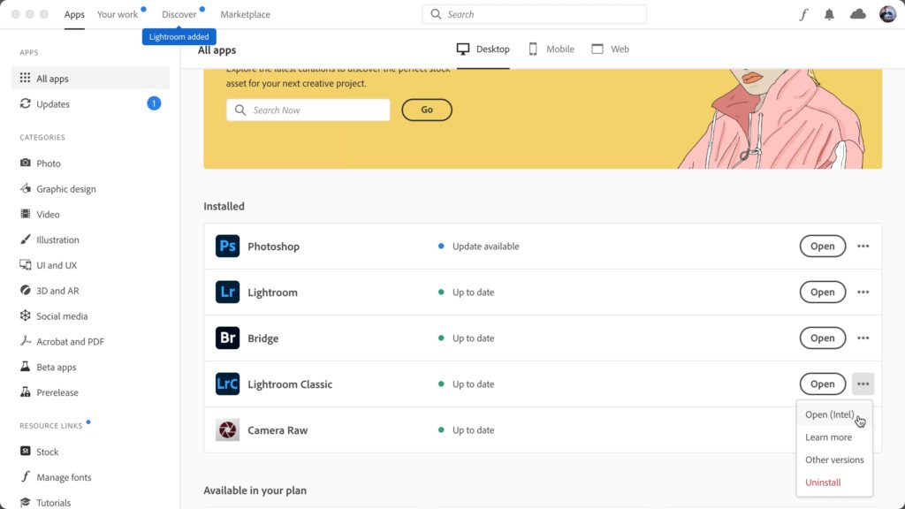Switch to the Mobile tab
Image resolution: width=905 pixels, height=509 pixels.
551,49
